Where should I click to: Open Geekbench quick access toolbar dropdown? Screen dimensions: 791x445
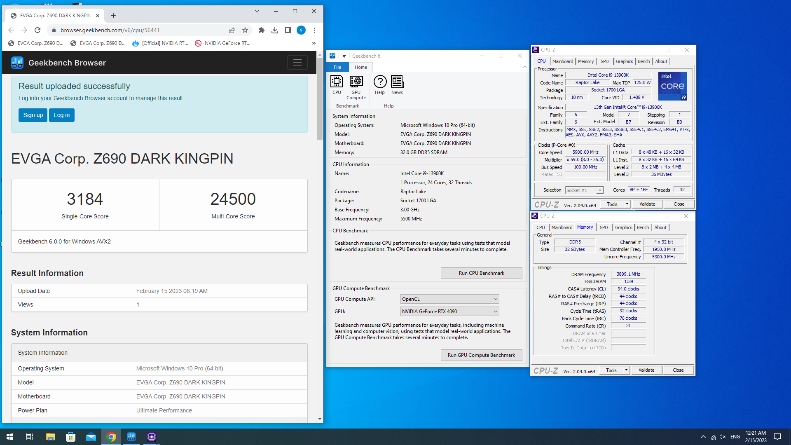click(344, 56)
